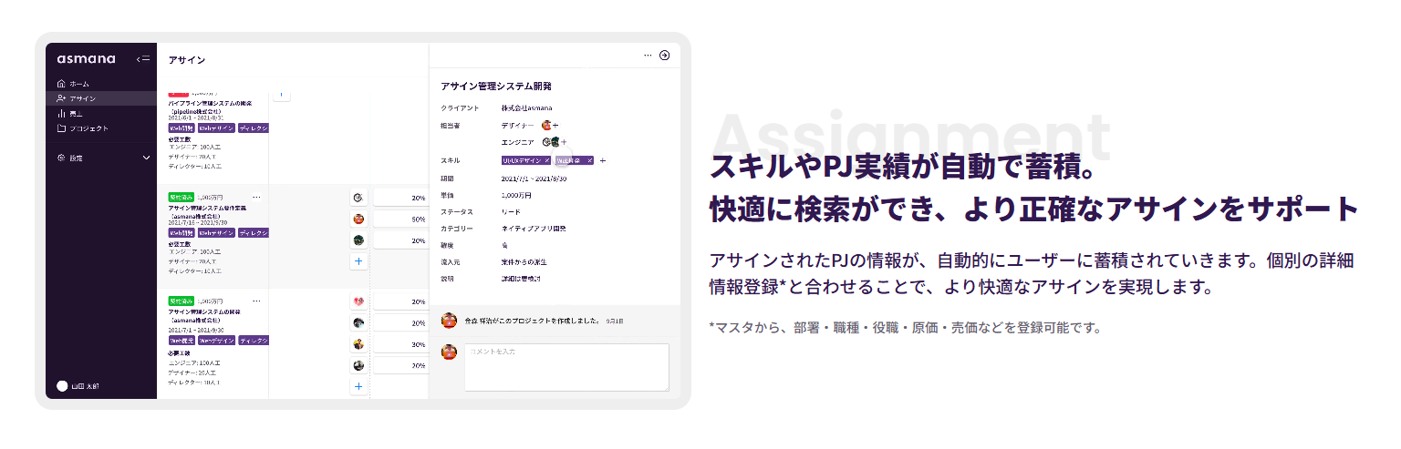Open the 山田 user profile at sidebar bottom
This screenshot has height=449, width=1401.
78,386
